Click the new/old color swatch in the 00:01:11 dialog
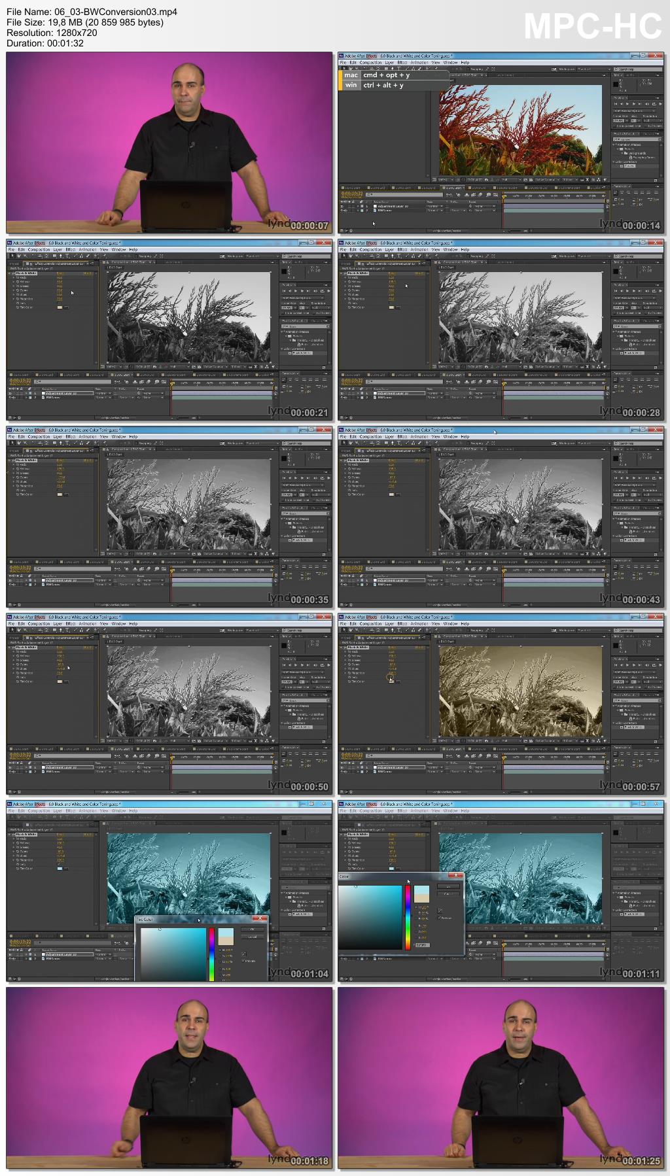Image resolution: width=670 pixels, height=1176 pixels. coord(422,894)
